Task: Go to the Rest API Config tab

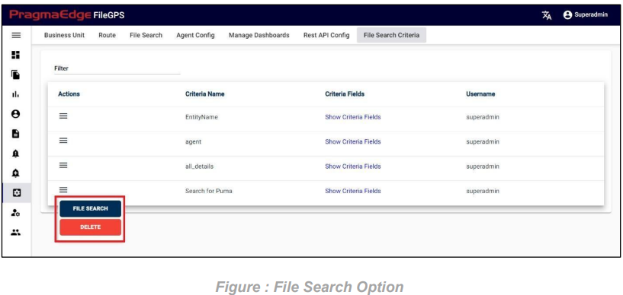Action: (326, 35)
